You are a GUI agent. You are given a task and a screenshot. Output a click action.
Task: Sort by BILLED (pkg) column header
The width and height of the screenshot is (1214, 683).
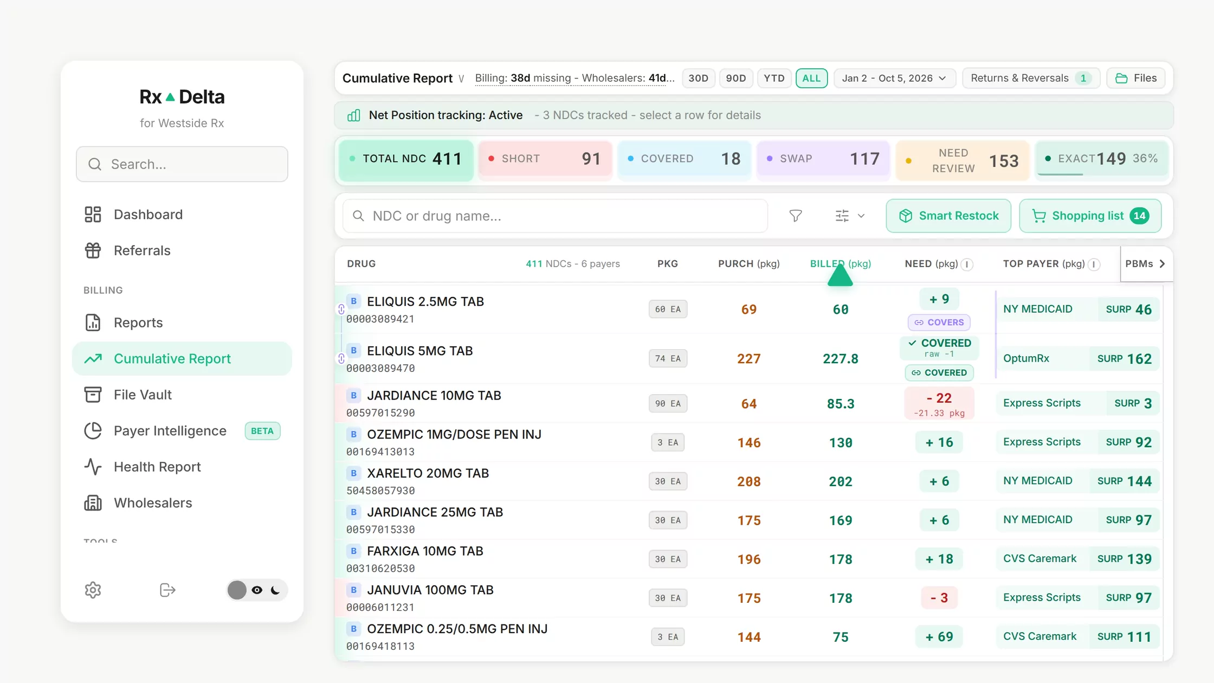pos(840,263)
